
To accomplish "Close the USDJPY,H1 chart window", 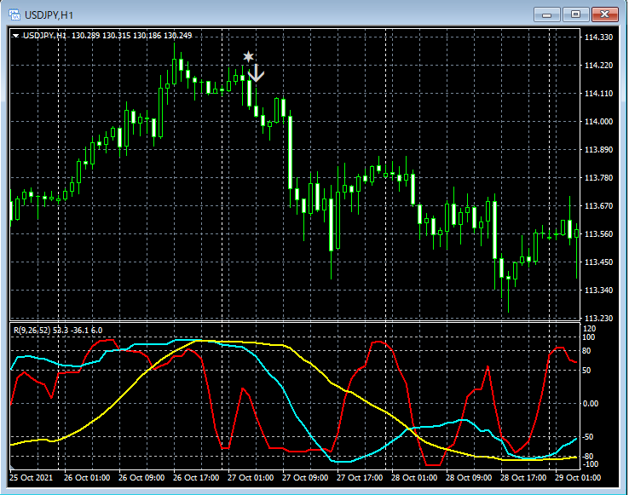I will (605, 14).
